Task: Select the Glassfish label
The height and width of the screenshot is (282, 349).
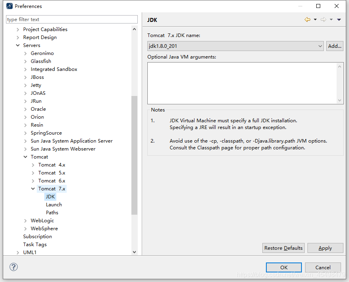Action: pyautogui.click(x=41, y=61)
